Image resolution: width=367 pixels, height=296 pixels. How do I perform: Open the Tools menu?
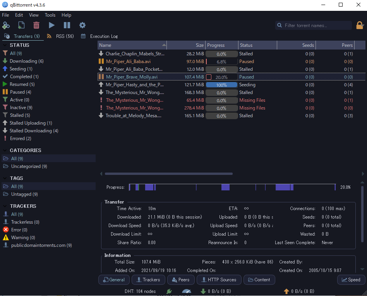(50, 15)
